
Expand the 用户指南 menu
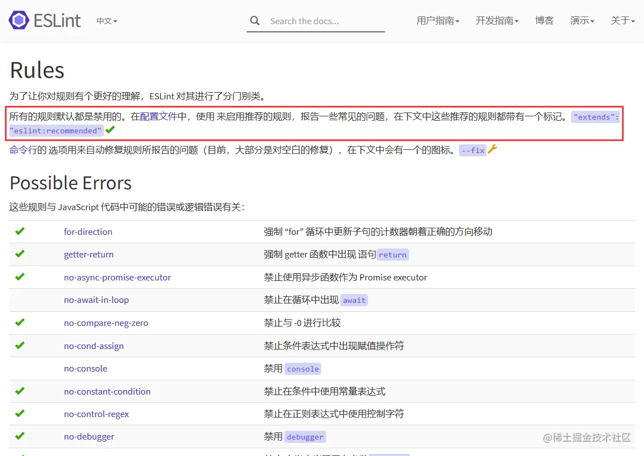(438, 20)
